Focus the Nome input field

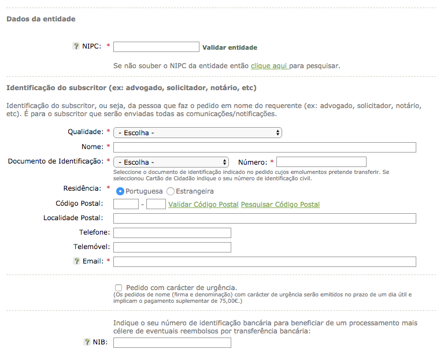[265, 147]
